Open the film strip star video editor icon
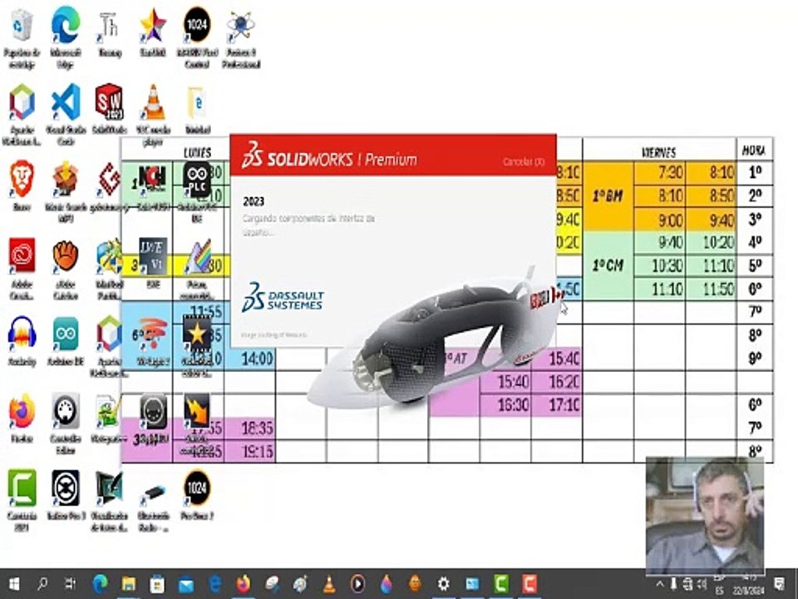 coord(197,333)
